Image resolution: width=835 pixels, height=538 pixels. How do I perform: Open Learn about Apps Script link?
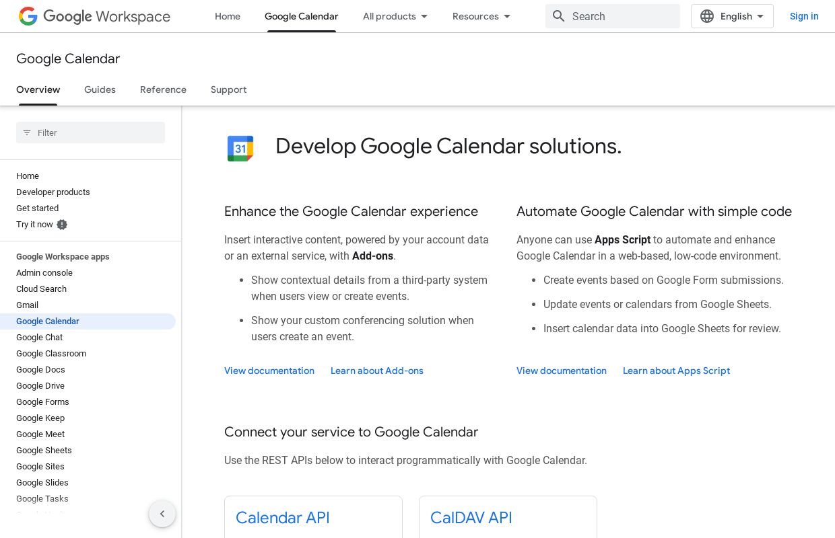[676, 371]
